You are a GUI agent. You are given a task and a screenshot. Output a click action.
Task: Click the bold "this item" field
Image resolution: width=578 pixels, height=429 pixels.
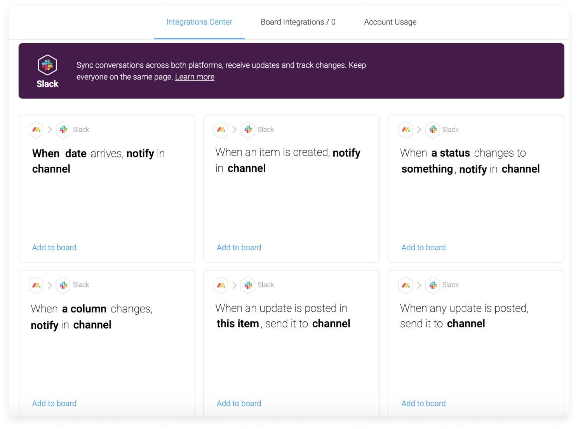(238, 324)
